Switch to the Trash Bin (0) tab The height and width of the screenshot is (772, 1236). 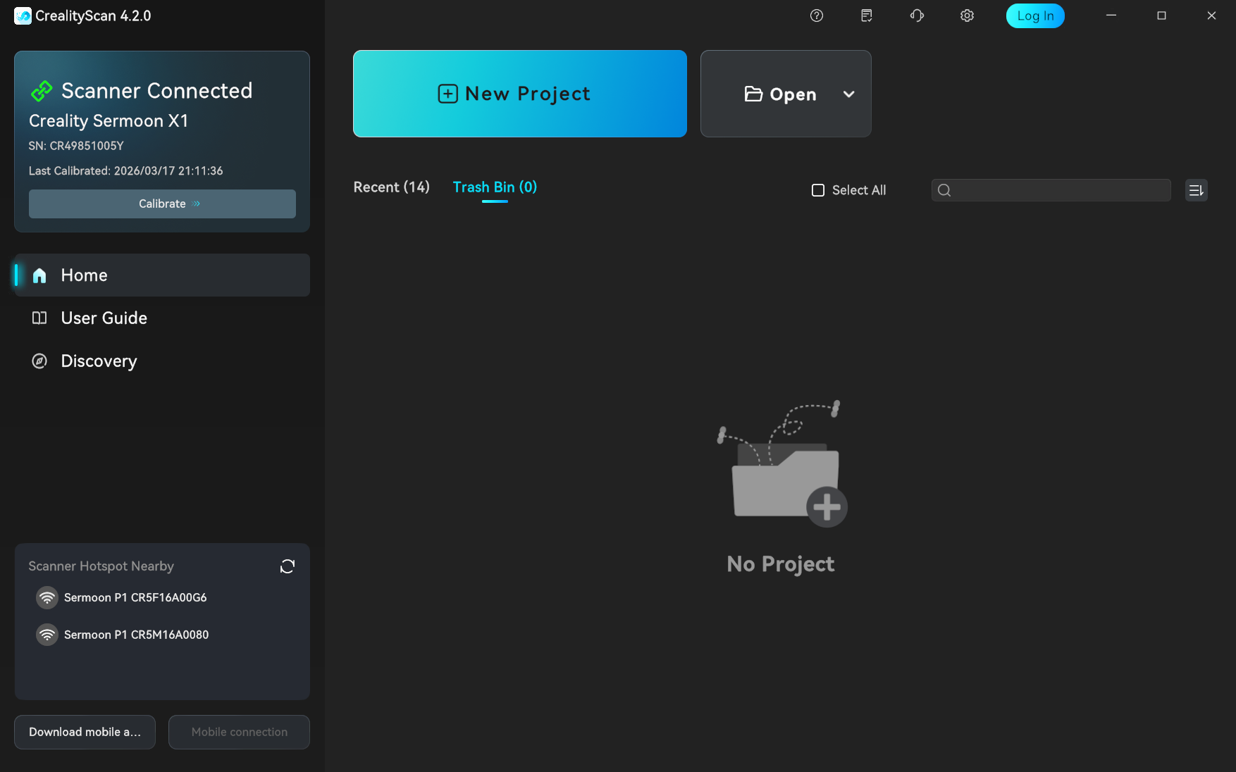pyautogui.click(x=495, y=187)
